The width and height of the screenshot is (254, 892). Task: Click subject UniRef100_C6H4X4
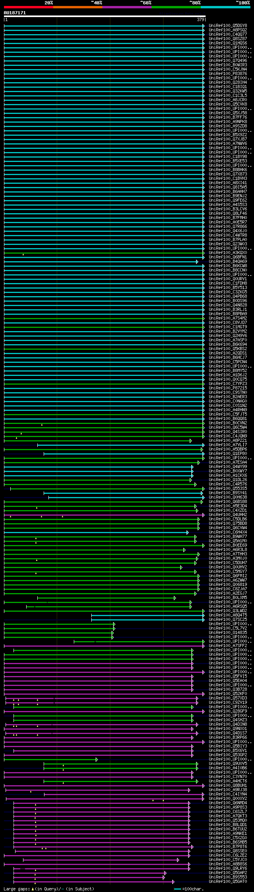[x=228, y=532]
